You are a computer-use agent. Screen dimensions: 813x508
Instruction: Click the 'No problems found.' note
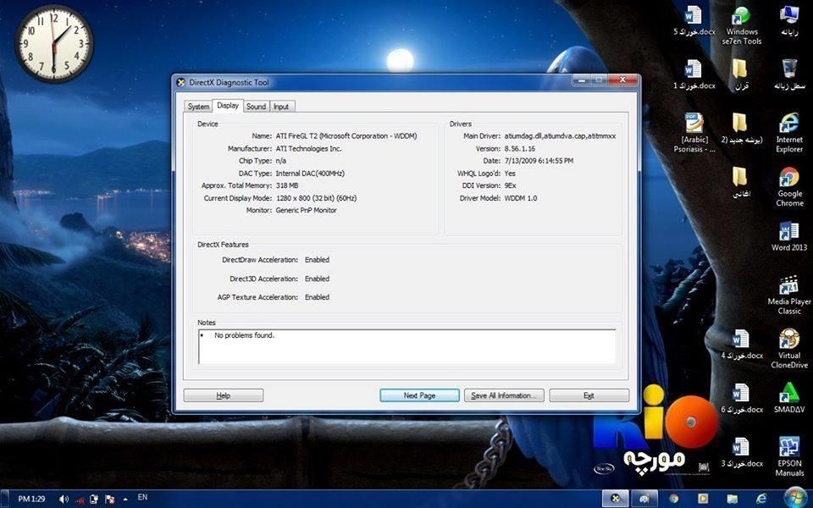pos(244,335)
